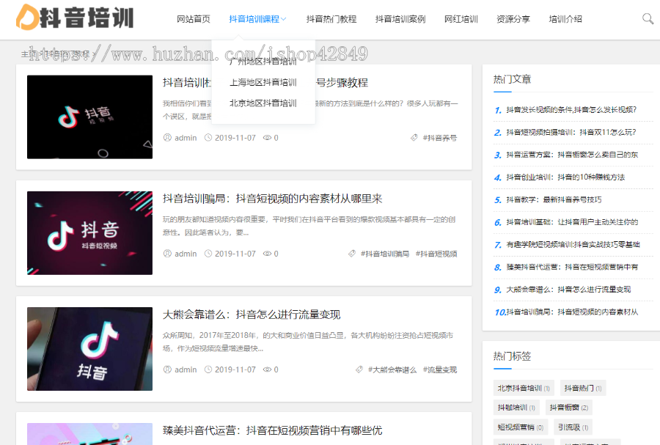Screen dimensions: 660x445
Task: Open first article's black TikTok thumbnail
Action: (89, 117)
